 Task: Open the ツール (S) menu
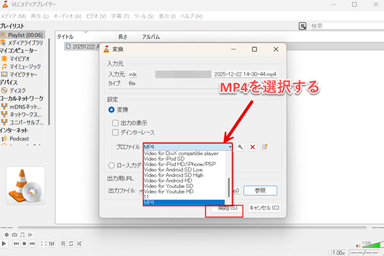click(144, 17)
